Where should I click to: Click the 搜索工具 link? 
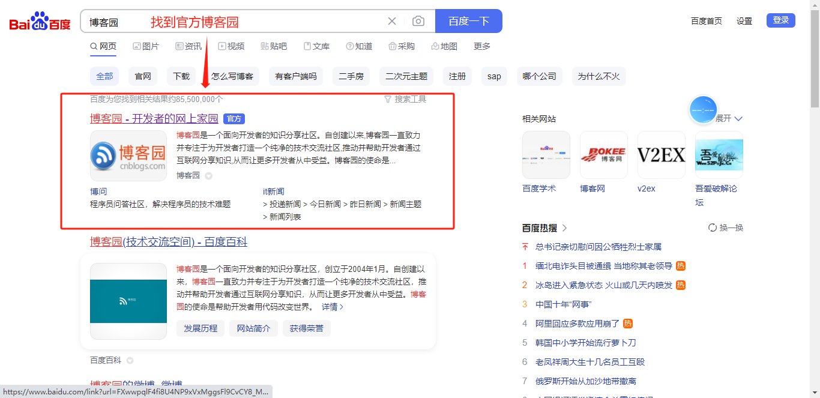point(411,99)
